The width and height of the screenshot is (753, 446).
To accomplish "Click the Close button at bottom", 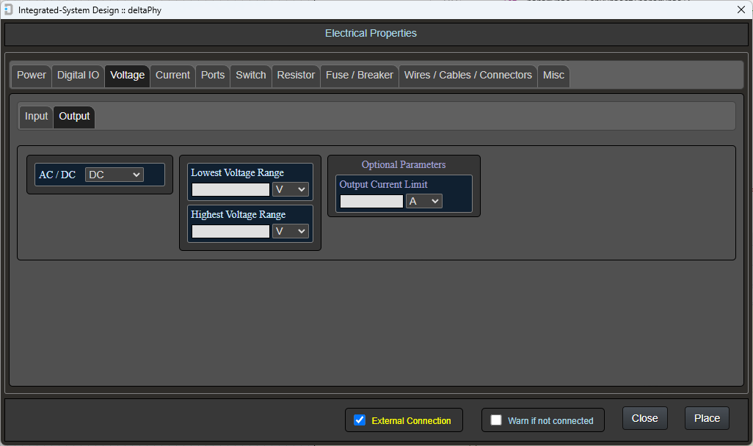I will pos(644,418).
